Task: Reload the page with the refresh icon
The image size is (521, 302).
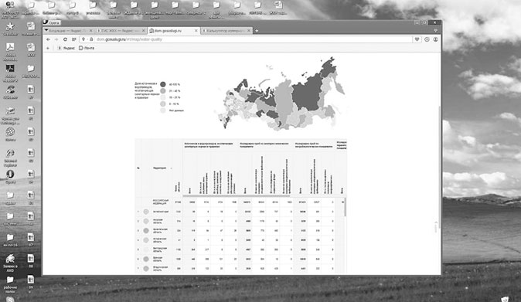Action: click(x=65, y=39)
